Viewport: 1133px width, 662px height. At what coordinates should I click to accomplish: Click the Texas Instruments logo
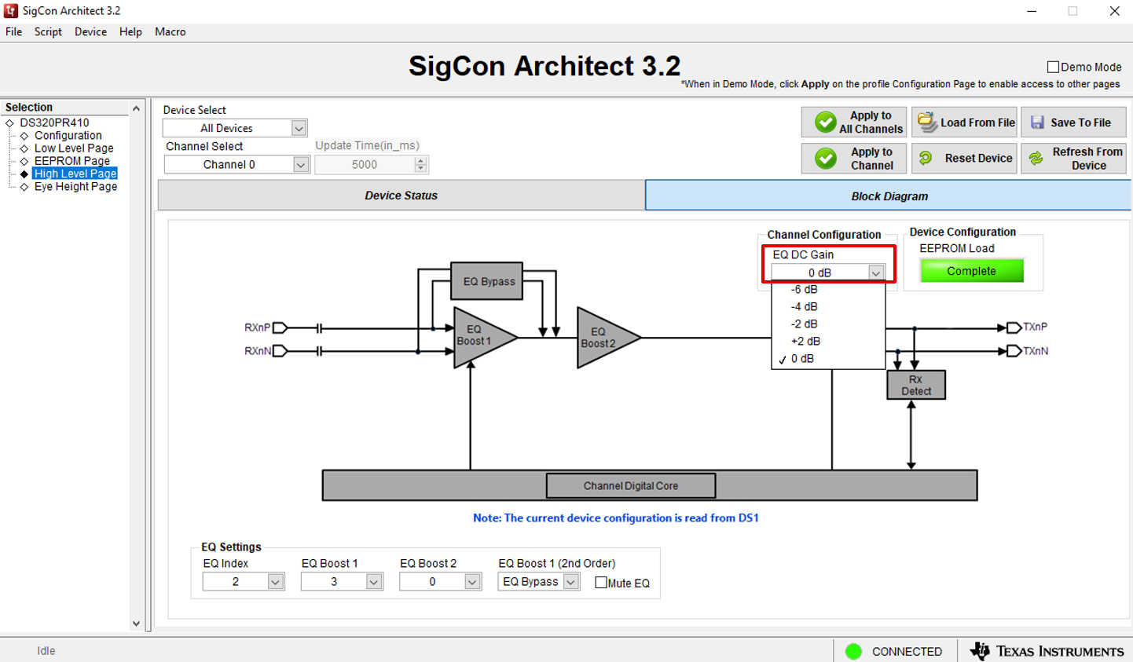point(1047,651)
